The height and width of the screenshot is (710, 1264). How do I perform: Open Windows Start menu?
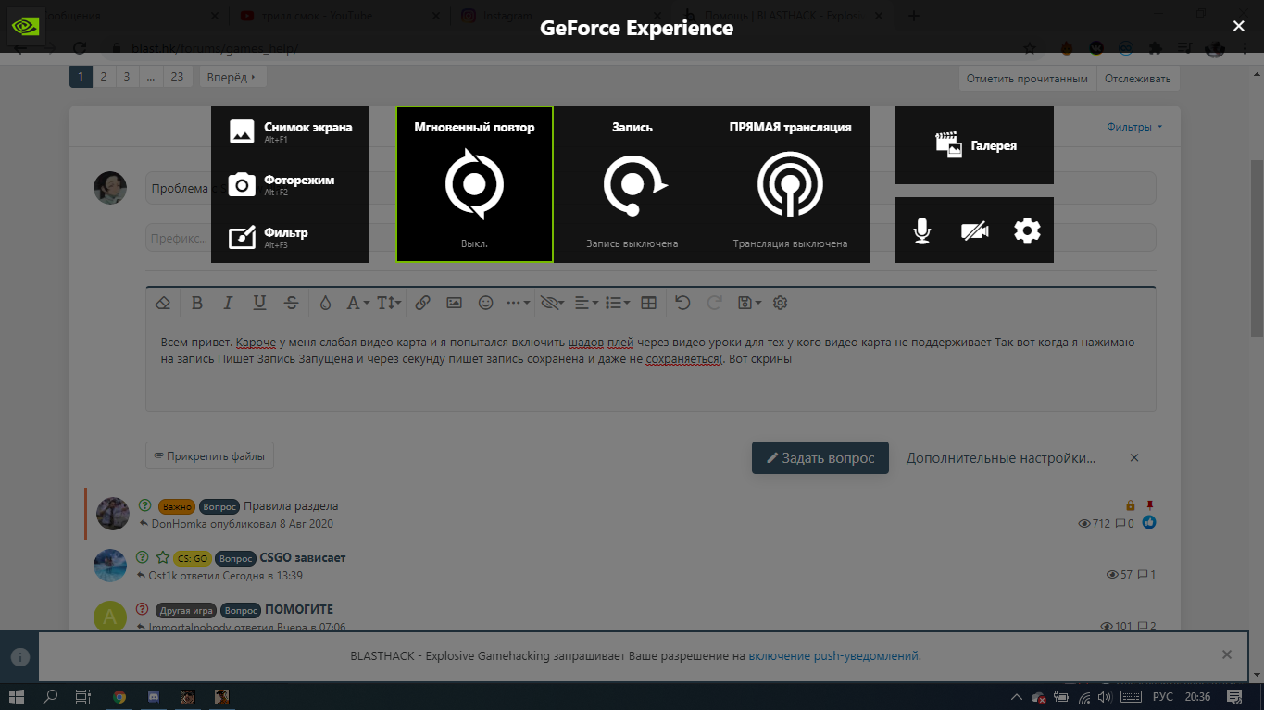coord(18,696)
